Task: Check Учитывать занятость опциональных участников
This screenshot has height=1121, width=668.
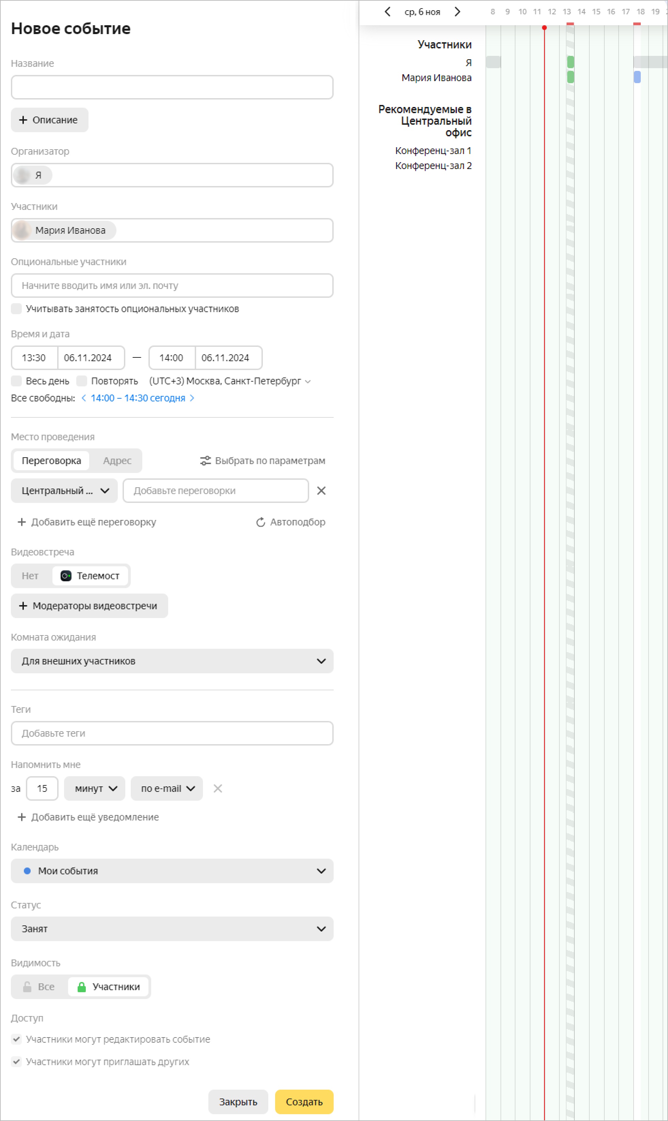Action: tap(17, 308)
